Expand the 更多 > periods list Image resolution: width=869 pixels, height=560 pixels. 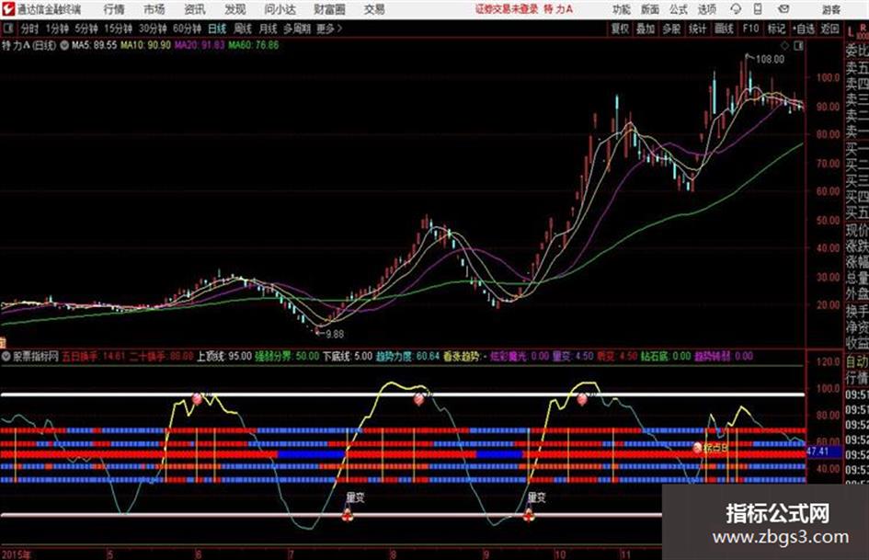329,29
